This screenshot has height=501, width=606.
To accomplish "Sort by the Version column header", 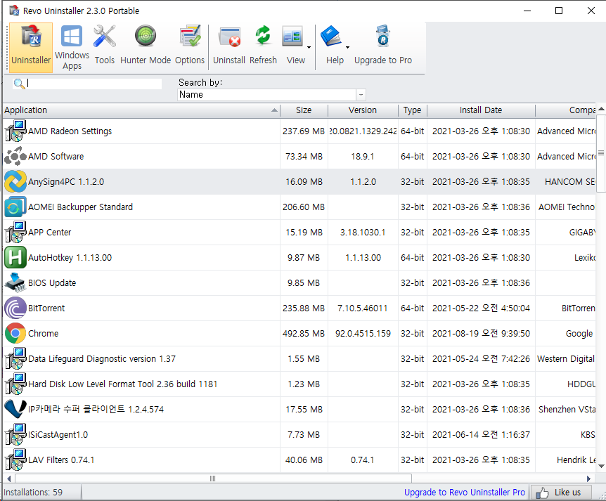I will [363, 110].
